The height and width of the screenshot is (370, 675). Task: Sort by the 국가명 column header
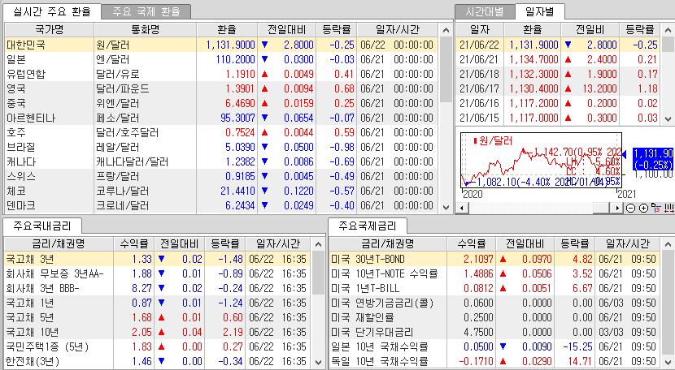[49, 30]
